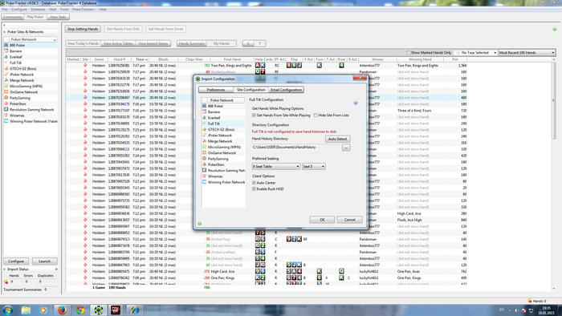Select Merge Network icon in dialog list
The width and height of the screenshot is (562, 316).
pyautogui.click(x=204, y=141)
